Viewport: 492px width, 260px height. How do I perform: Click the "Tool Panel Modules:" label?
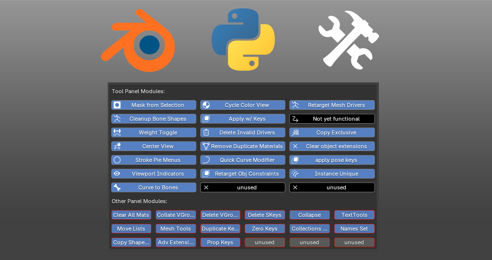(x=138, y=91)
